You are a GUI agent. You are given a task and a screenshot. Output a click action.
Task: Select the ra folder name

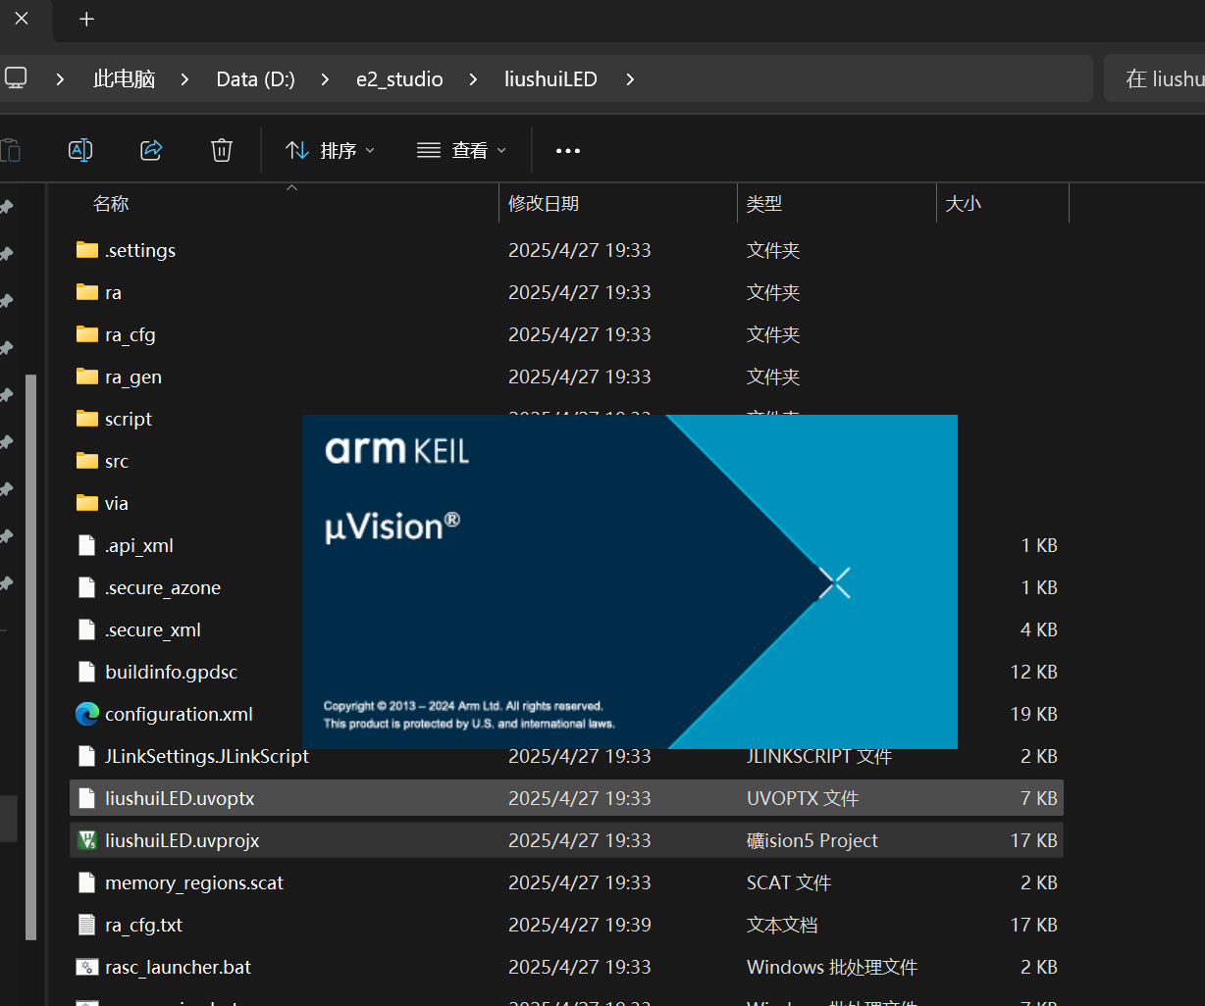pos(113,292)
